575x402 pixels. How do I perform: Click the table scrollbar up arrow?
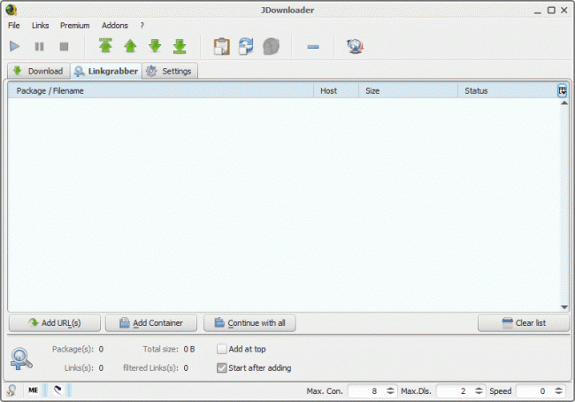(x=564, y=103)
